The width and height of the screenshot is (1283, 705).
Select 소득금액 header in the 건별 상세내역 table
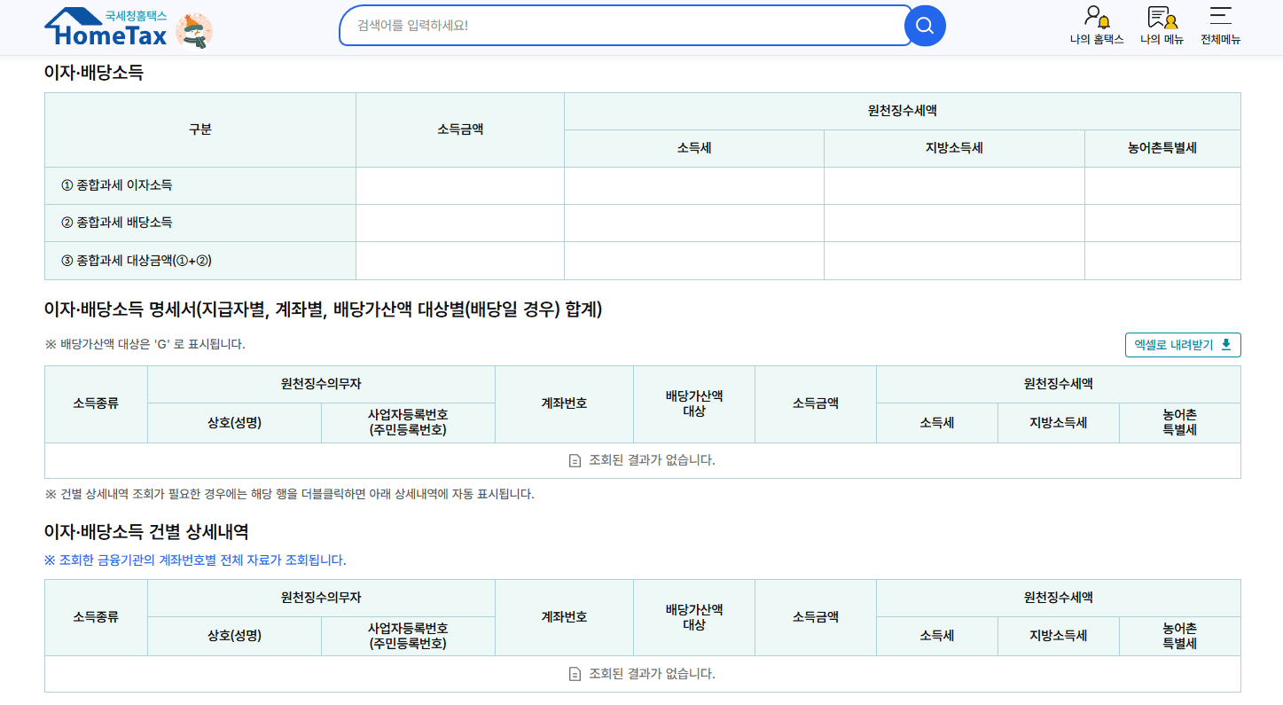[x=816, y=617]
